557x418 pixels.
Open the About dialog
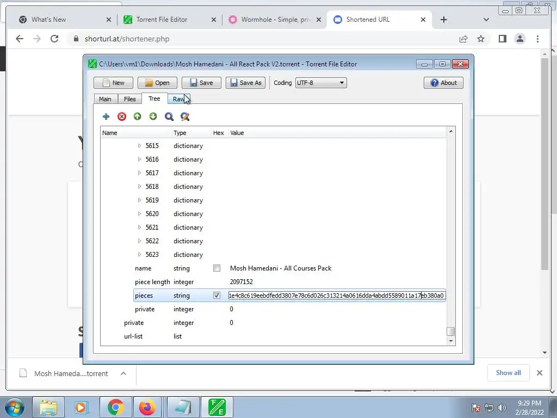pos(443,83)
